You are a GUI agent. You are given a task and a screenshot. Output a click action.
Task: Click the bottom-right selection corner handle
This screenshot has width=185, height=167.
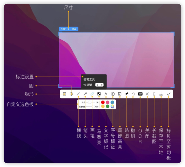tap(173, 86)
